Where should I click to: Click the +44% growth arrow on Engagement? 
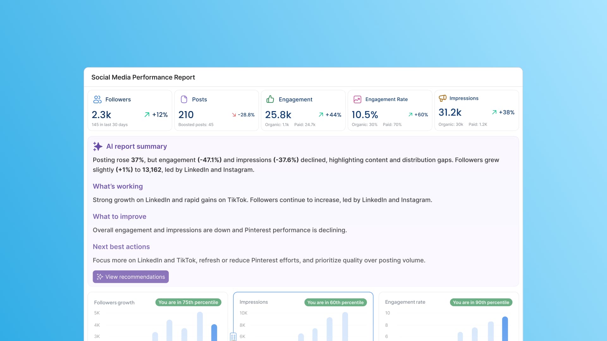tap(321, 115)
